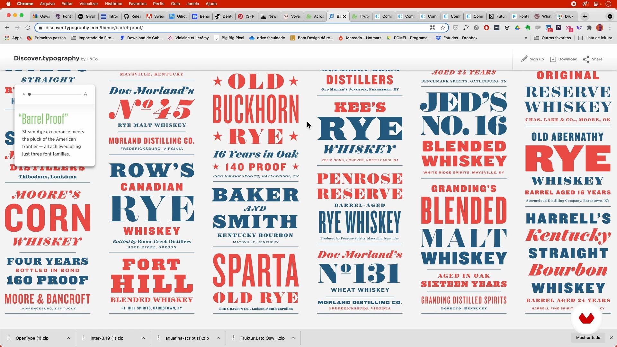The height and width of the screenshot is (347, 617).
Task: Click the text size slider handle
Action: click(29, 94)
